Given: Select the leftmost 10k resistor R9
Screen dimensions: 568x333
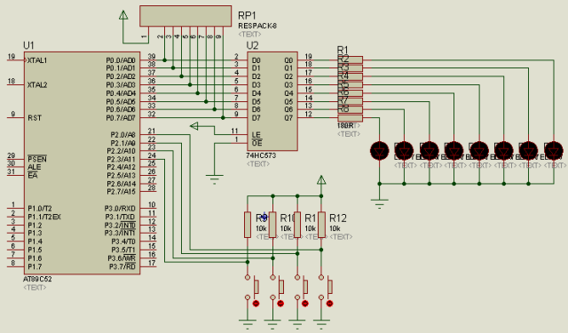Looking at the screenshot, I should tap(248, 225).
